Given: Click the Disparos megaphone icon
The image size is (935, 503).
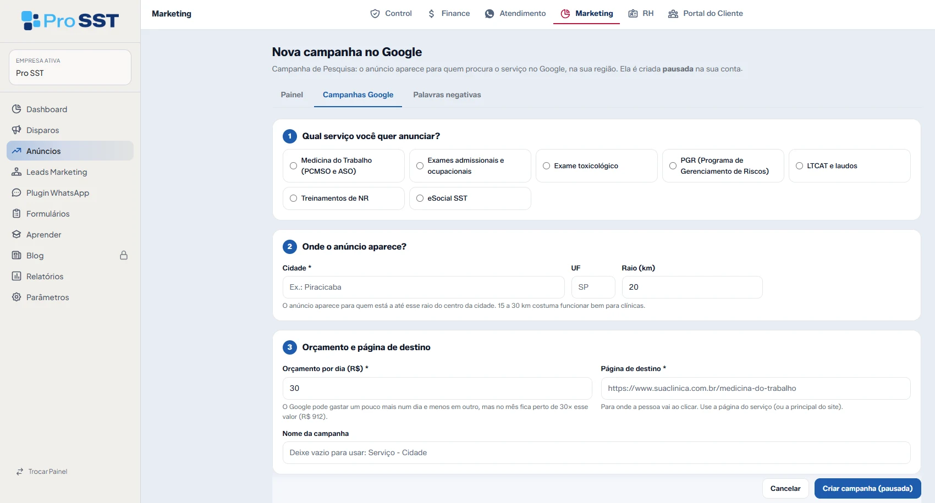Looking at the screenshot, I should click(x=16, y=130).
